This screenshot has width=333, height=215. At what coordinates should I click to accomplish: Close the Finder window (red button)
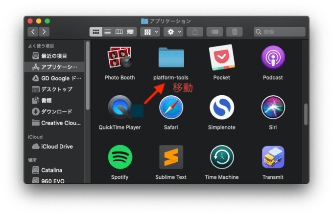[30, 21]
